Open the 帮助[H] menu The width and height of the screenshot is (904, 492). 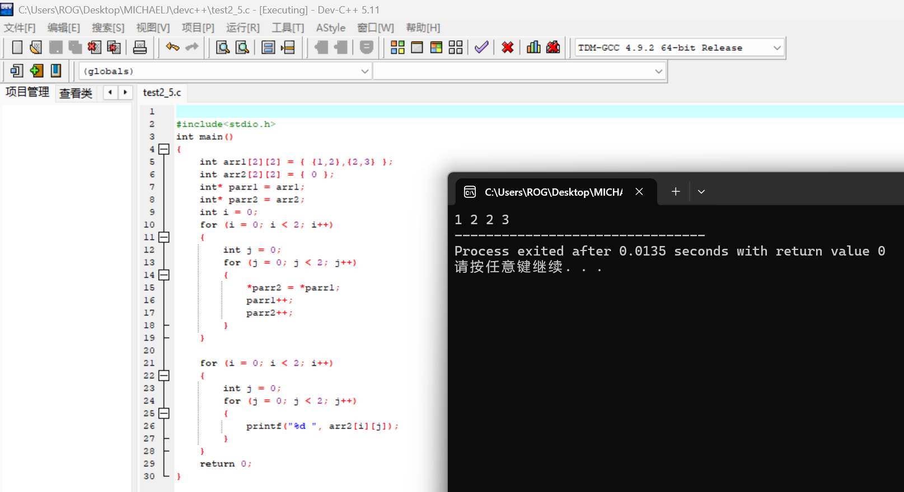point(423,28)
